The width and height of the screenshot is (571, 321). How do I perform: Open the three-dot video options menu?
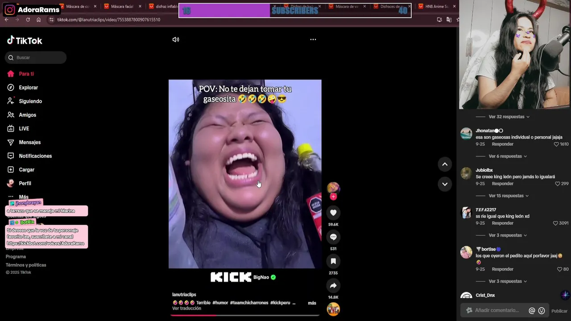pos(313,40)
